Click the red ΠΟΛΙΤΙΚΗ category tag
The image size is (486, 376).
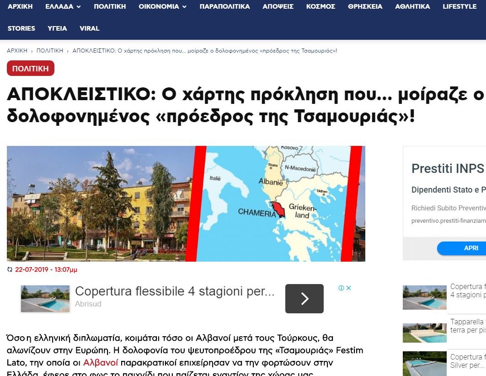point(31,69)
